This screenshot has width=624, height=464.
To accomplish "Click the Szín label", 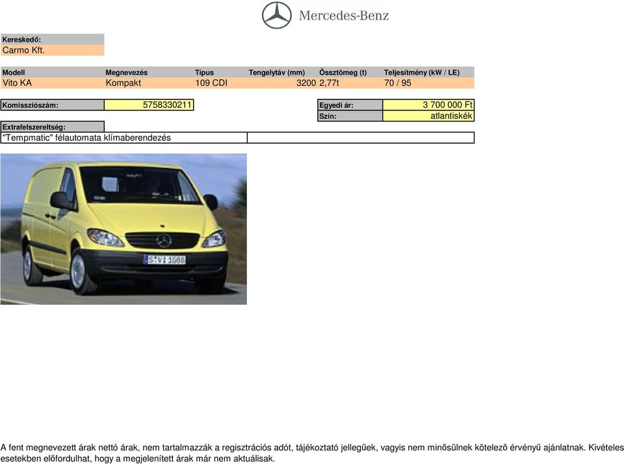I will (x=350, y=116).
